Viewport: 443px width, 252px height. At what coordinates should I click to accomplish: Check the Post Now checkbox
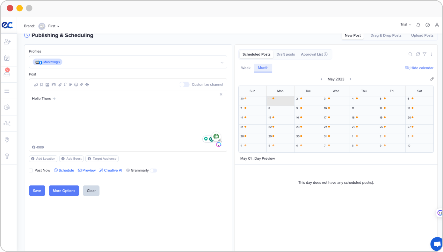click(31, 171)
